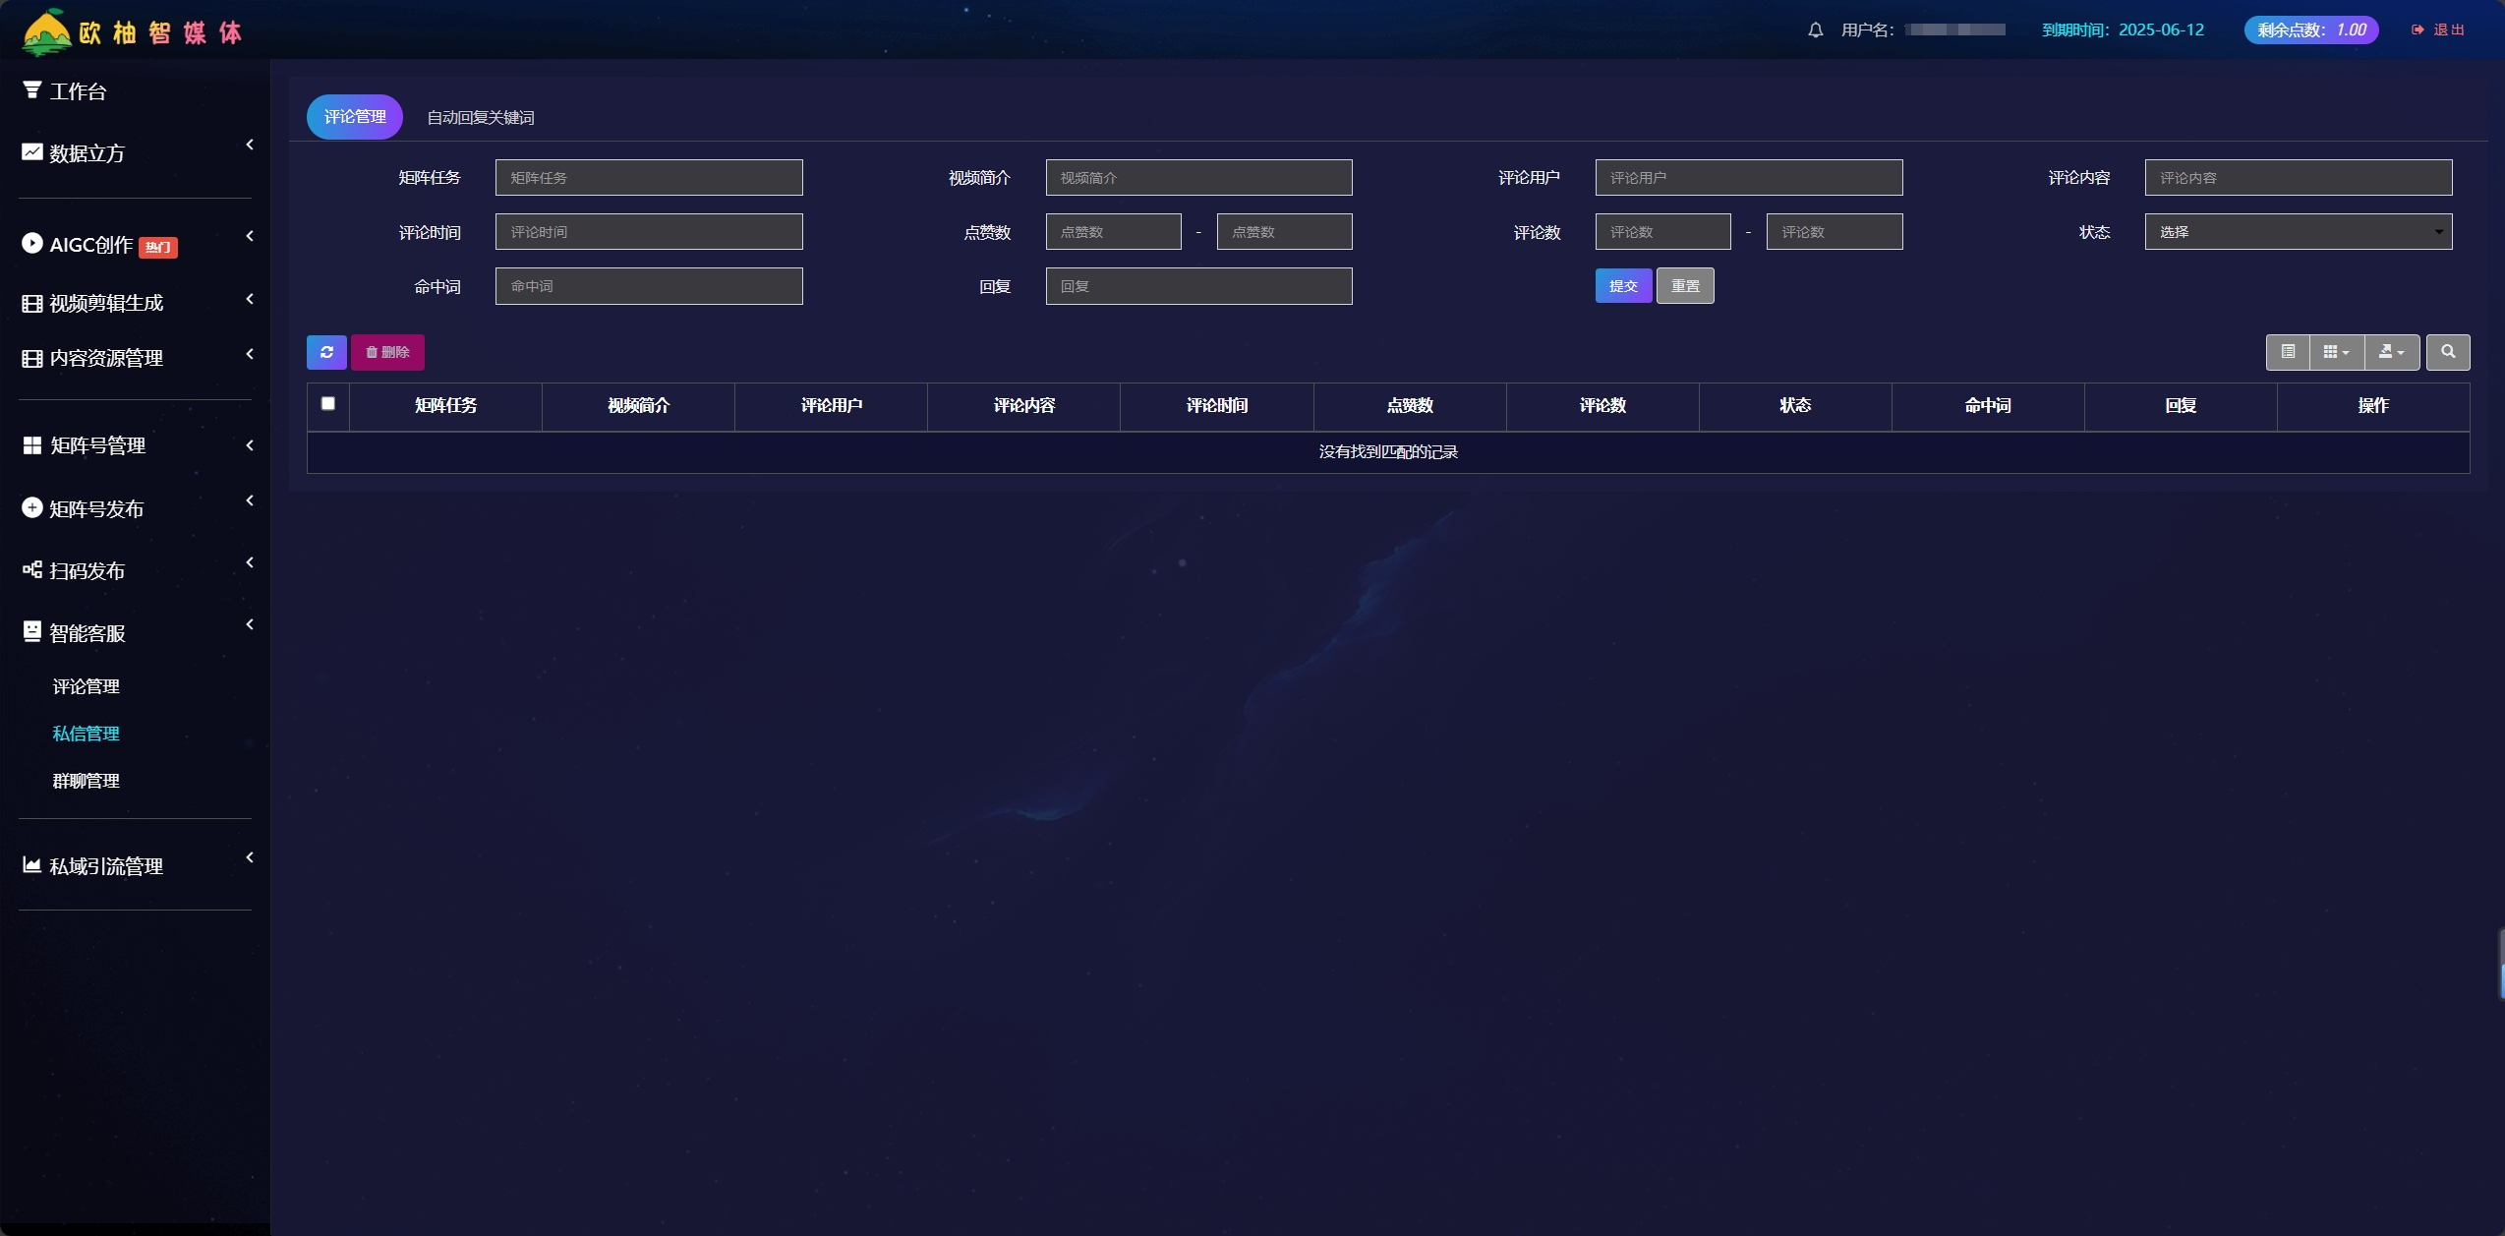Viewport: 2505px width, 1236px height.
Task: Click the 矩阵号管理 grid icon
Action: coord(32,445)
